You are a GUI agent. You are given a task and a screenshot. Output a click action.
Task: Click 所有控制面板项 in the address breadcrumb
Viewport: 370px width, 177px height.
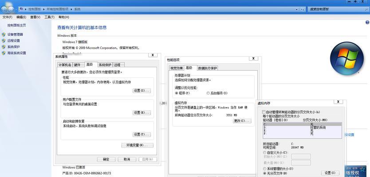[58, 9]
